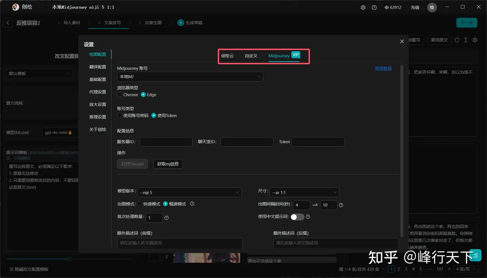Open 尺寸 --ar 1:1 dropdown
Viewport: 487px width, 278px height.
tap(304, 192)
